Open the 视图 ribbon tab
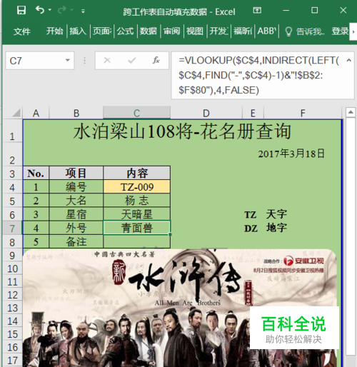The image size is (357, 367). pyautogui.click(x=195, y=31)
